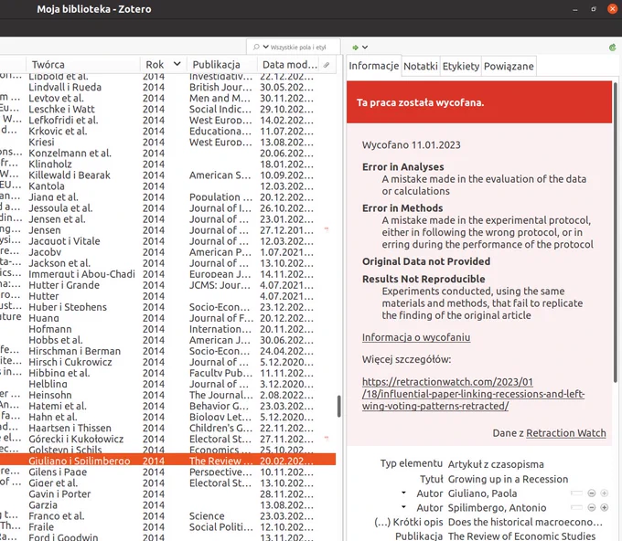Toggle name field mode for Spilimbergo, Antonio
The height and width of the screenshot is (541, 622).
click(x=576, y=507)
